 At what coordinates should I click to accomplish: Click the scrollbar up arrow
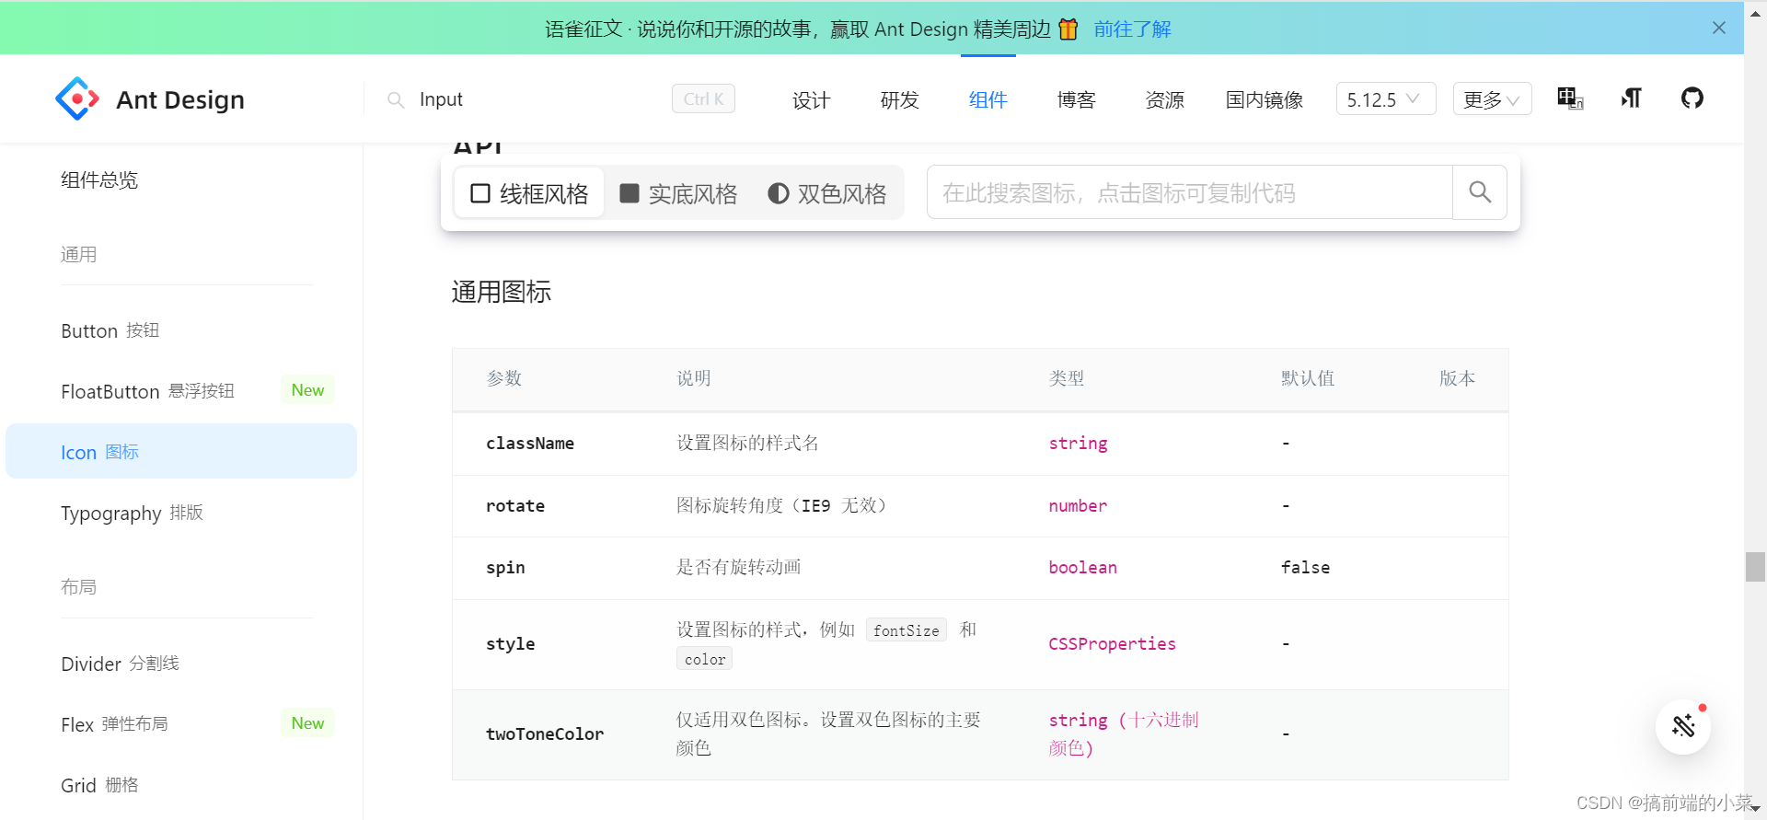(1755, 13)
